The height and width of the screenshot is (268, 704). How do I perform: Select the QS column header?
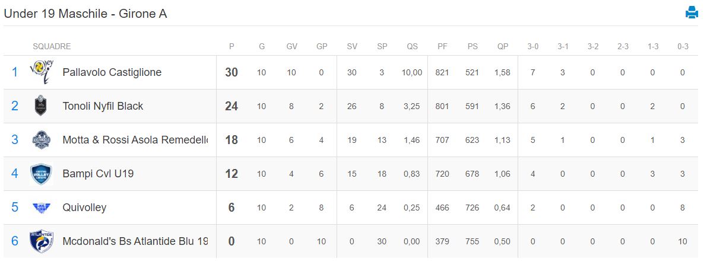pos(412,47)
